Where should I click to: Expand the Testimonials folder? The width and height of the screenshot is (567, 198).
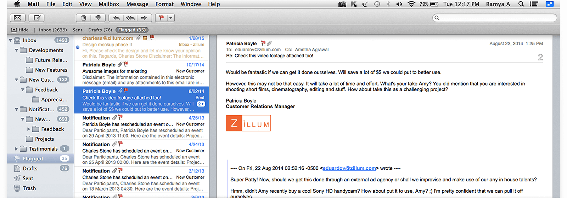coord(16,149)
